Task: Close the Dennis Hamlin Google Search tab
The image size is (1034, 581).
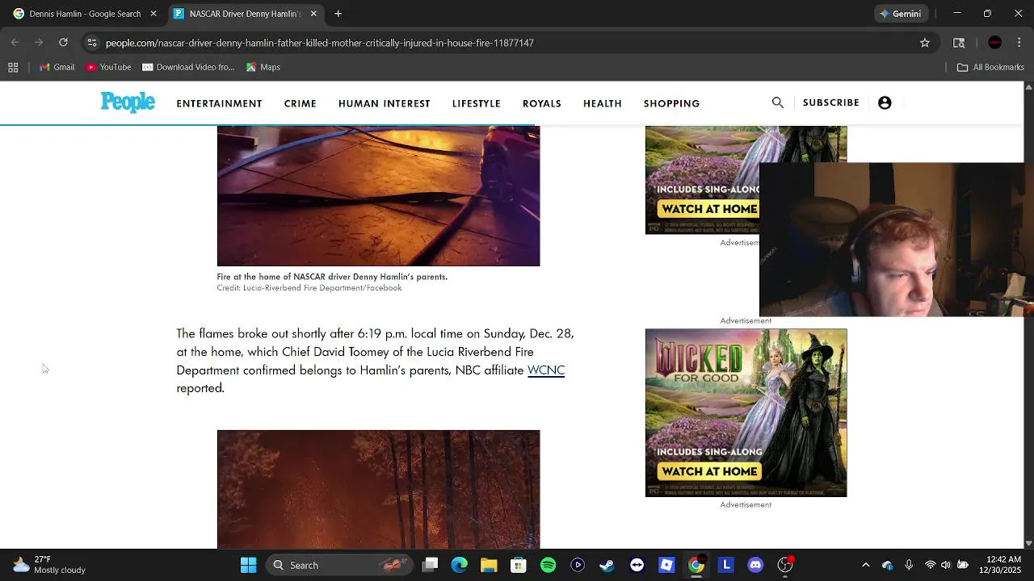Action: tap(153, 14)
